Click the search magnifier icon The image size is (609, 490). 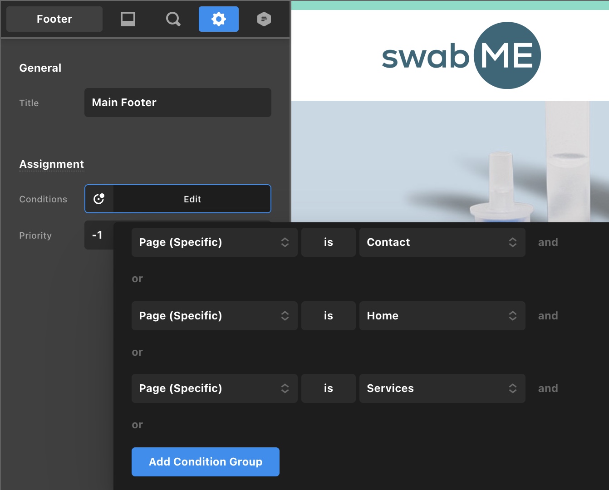[x=173, y=19]
